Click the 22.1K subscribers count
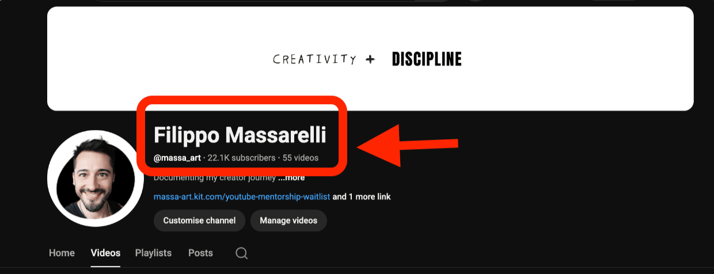714x274 pixels. point(241,158)
